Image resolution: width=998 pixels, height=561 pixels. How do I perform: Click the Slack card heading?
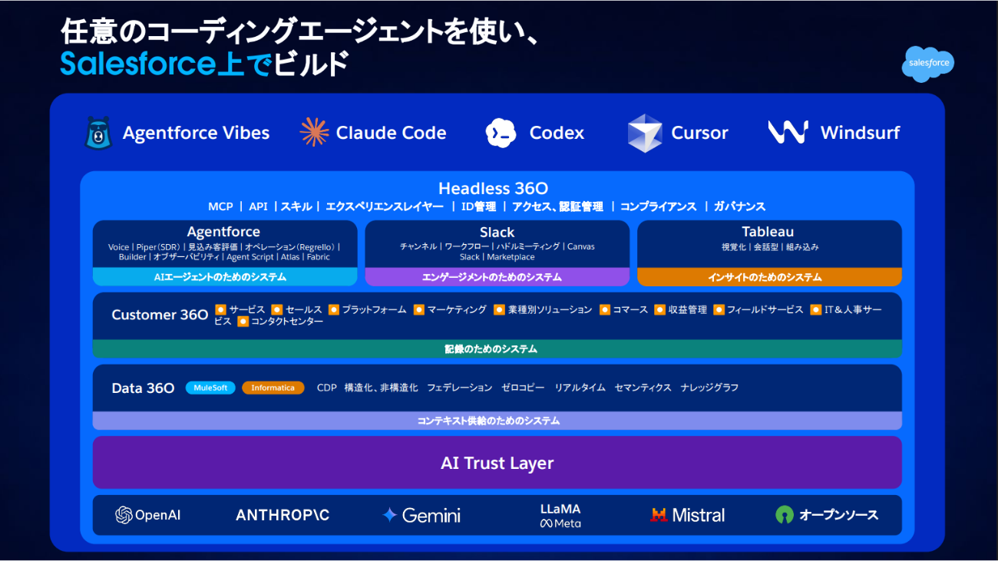[x=497, y=232]
